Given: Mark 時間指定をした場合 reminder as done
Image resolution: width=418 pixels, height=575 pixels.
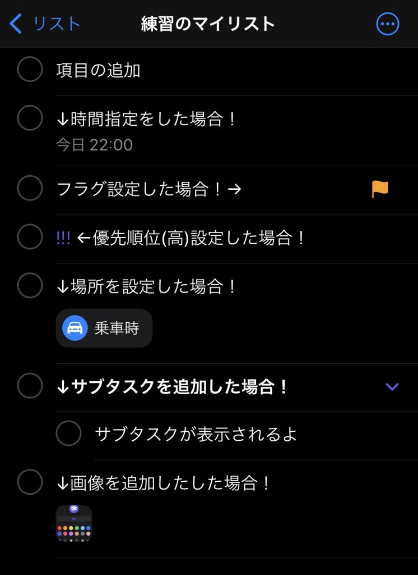Looking at the screenshot, I should 30,118.
